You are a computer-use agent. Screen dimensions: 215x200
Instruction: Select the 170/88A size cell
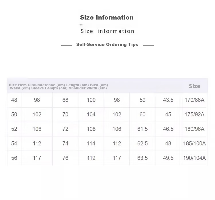[x=194, y=100]
